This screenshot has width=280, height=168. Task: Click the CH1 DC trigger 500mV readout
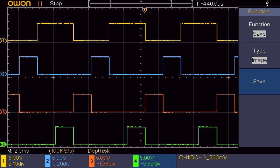(x=203, y=157)
